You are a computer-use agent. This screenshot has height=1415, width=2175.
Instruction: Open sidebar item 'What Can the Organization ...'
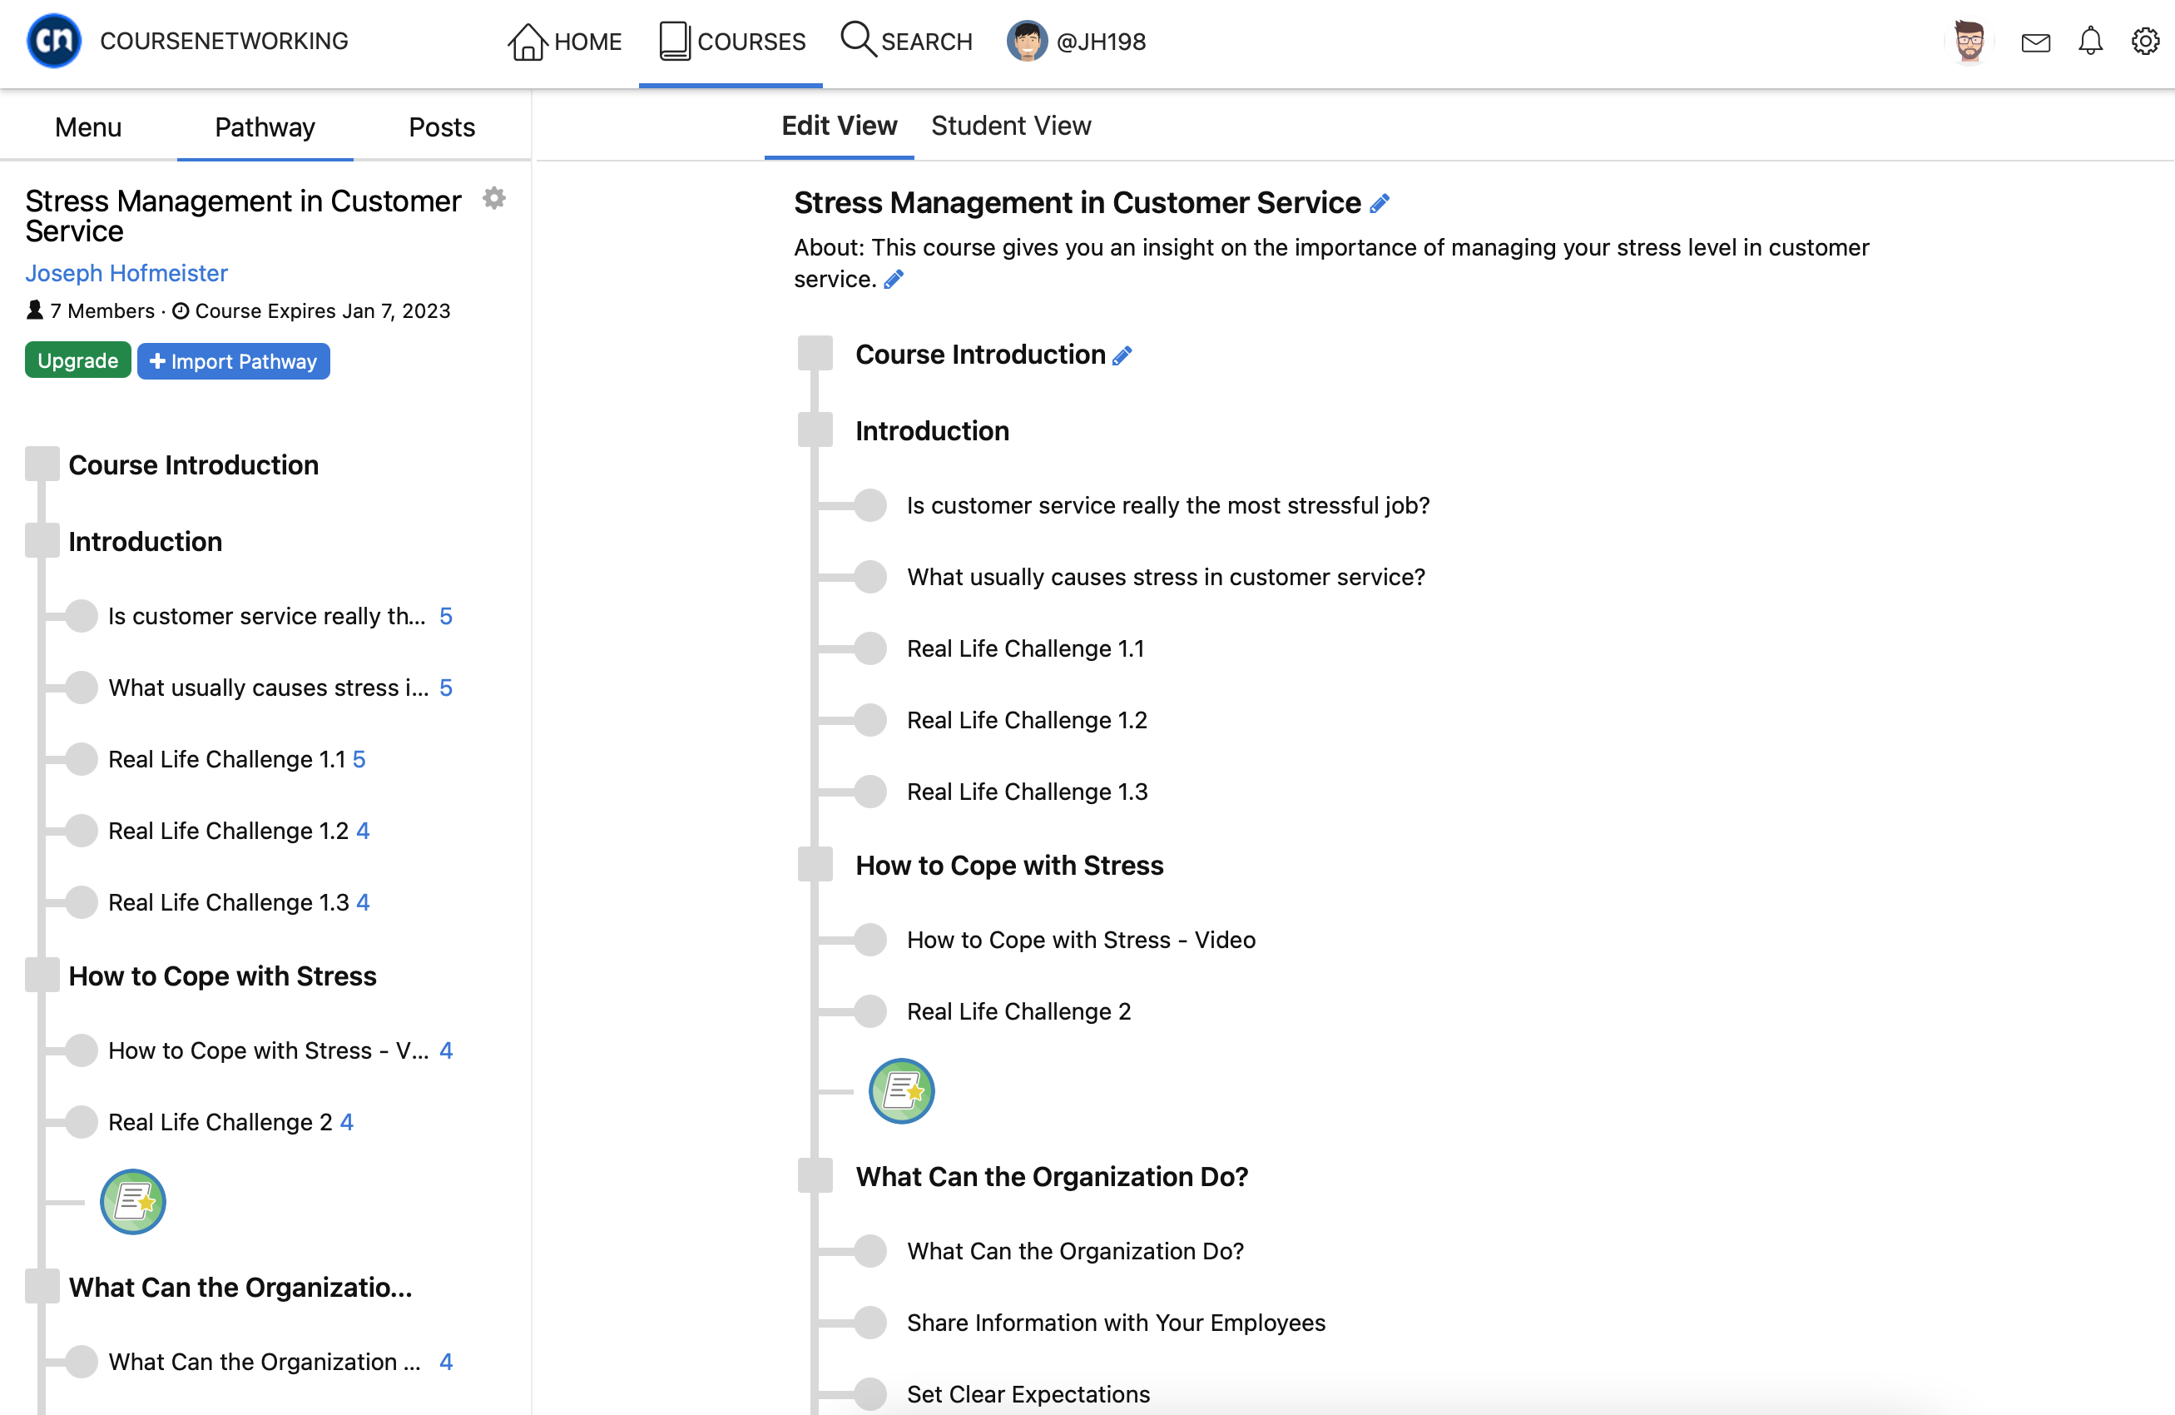click(264, 1362)
